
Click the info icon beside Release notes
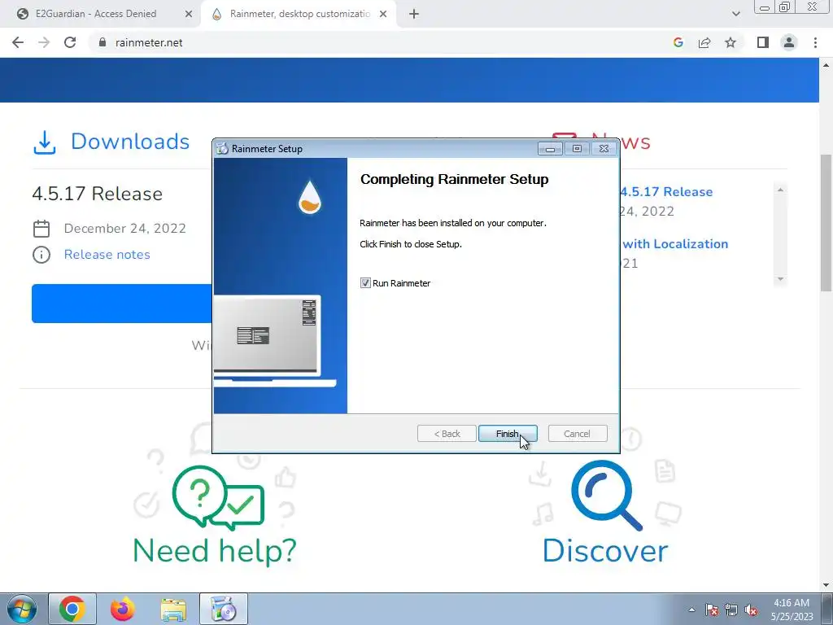tap(41, 255)
